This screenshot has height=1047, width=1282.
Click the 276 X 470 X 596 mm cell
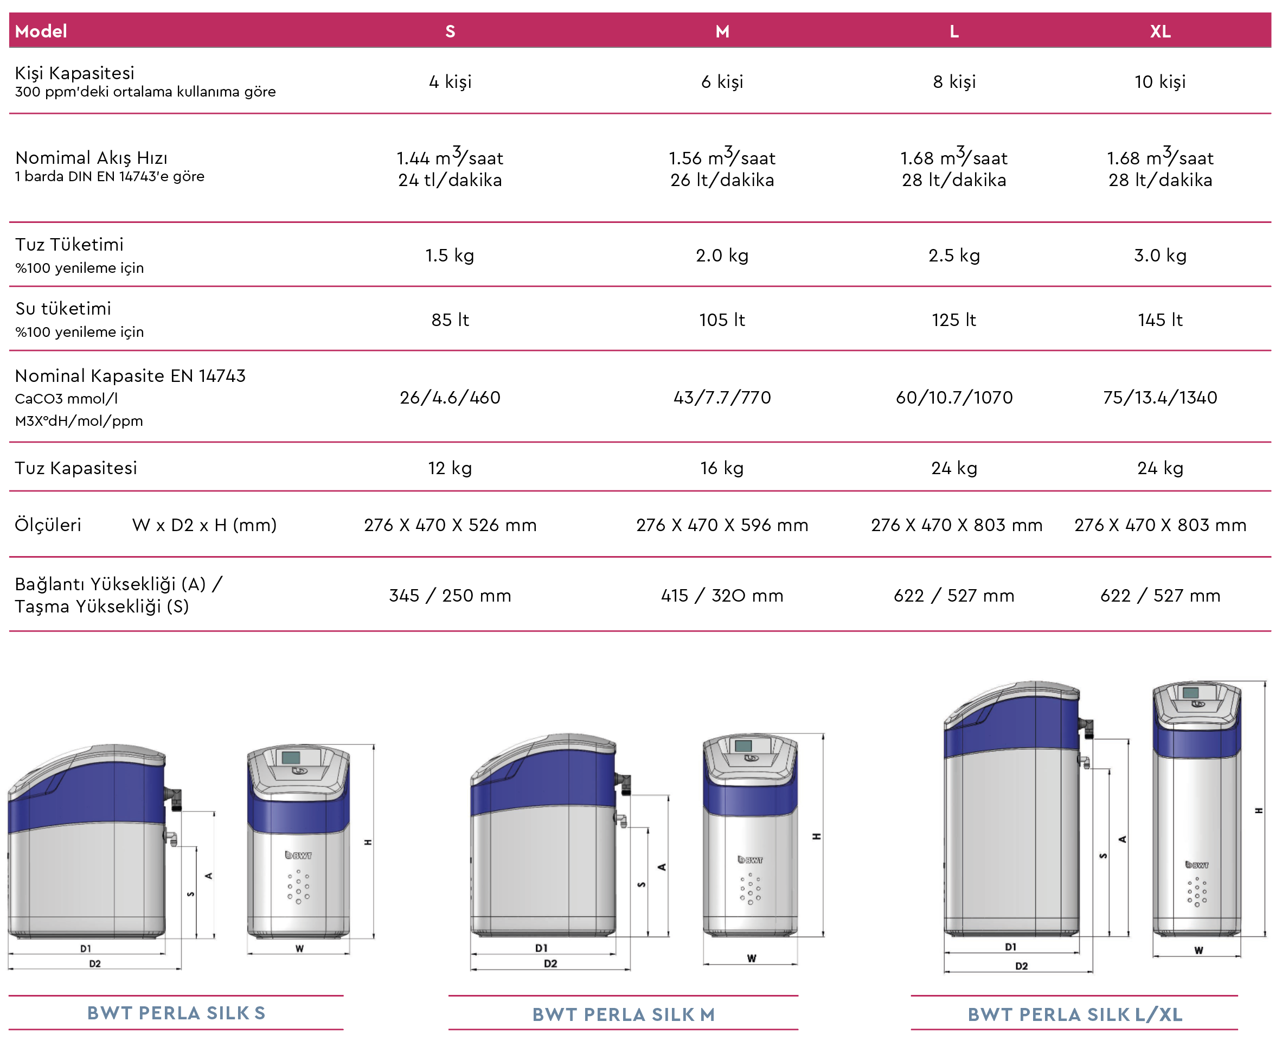click(722, 525)
